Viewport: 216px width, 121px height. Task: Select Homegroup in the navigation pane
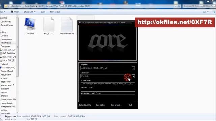point(6,39)
